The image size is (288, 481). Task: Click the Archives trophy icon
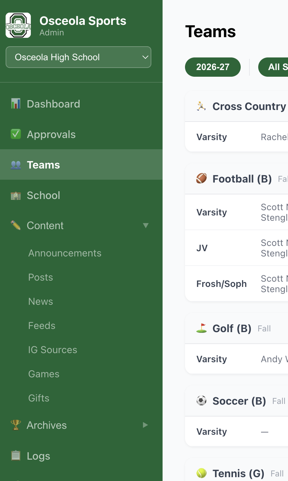[x=16, y=425]
